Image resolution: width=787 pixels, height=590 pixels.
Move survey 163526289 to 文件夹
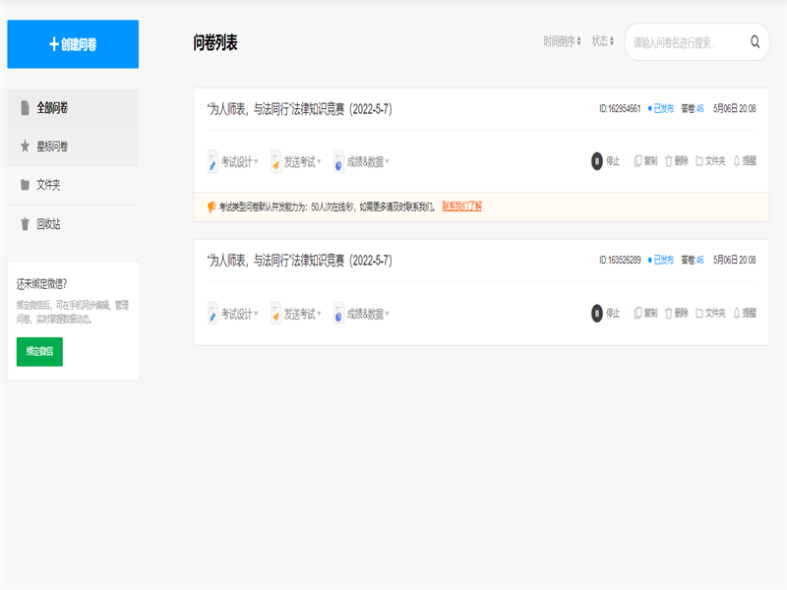click(x=710, y=313)
